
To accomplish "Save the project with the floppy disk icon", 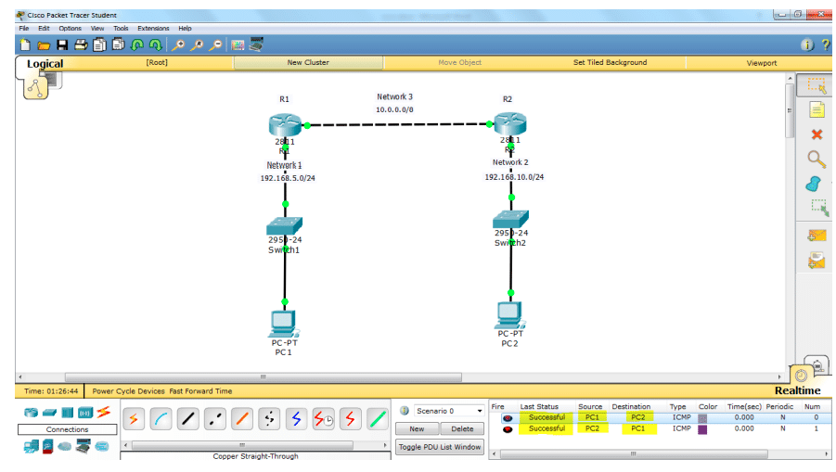I will coord(62,45).
